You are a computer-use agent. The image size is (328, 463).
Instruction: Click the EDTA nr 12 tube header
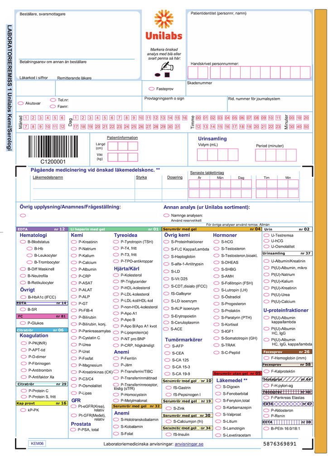pyautogui.click(x=41, y=229)
